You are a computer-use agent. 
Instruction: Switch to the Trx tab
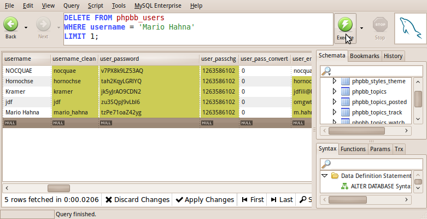pos(399,149)
